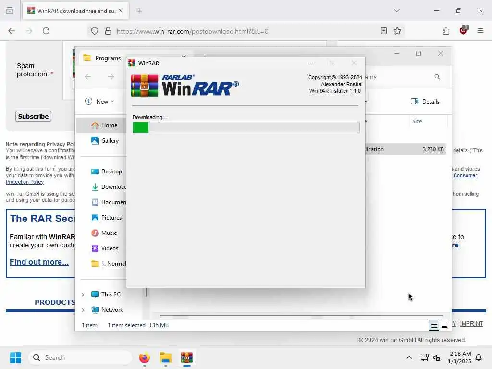Open Gallery in navigation pane
The height and width of the screenshot is (369, 492).
pyautogui.click(x=105, y=141)
